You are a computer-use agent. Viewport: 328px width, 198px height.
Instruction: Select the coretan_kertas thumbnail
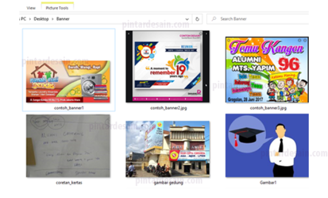(x=68, y=146)
